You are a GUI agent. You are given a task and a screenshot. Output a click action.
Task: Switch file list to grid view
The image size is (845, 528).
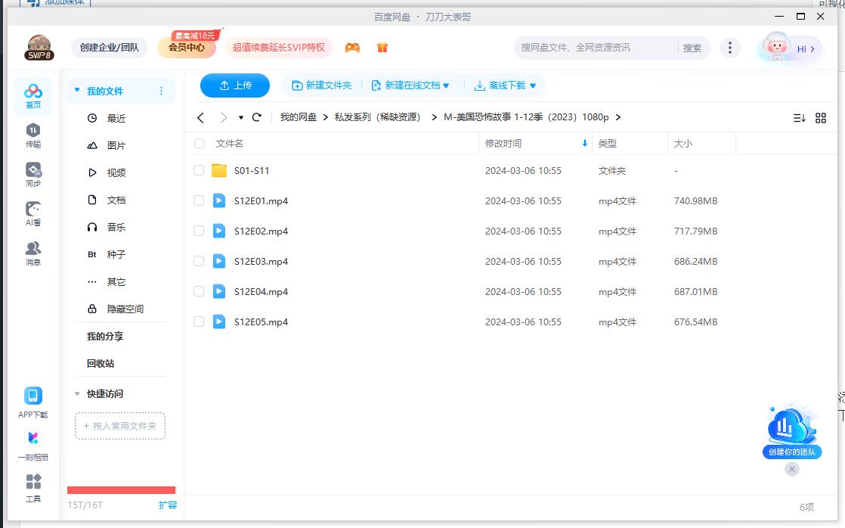[x=822, y=117]
